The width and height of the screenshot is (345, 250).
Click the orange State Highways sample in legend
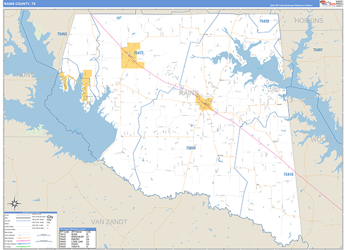point(24,238)
